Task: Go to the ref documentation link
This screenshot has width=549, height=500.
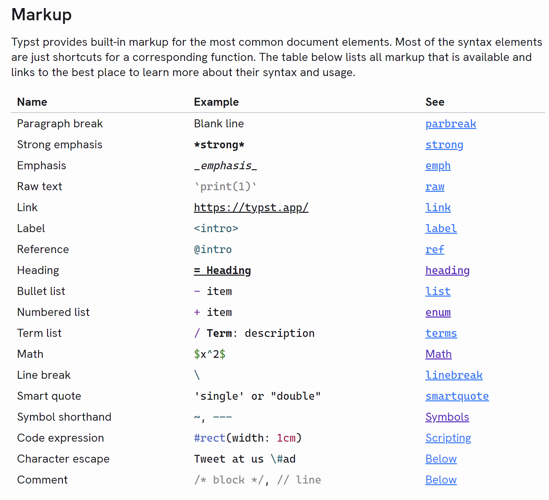Action: point(435,250)
